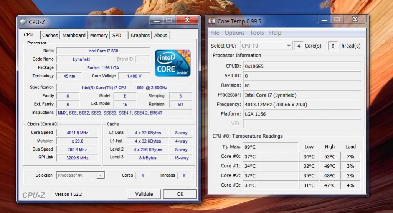Minimize the Core Temp window

325,20
